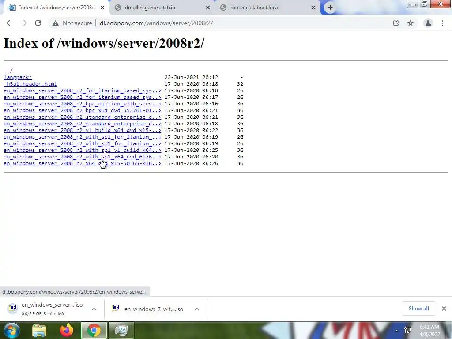452x339 pixels.
Task: Close the dmullinsgames.itch.io tab
Action: pos(208,8)
